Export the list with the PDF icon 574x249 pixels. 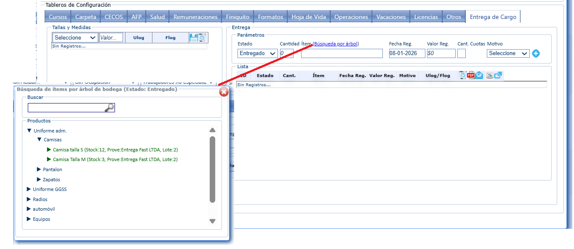pyautogui.click(x=471, y=75)
